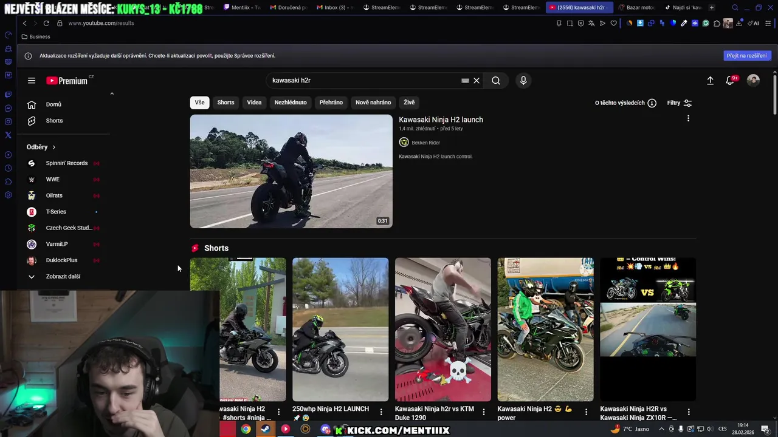The image size is (778, 437).
Task: Open Chrome in the Windows taskbar
Action: 246,429
